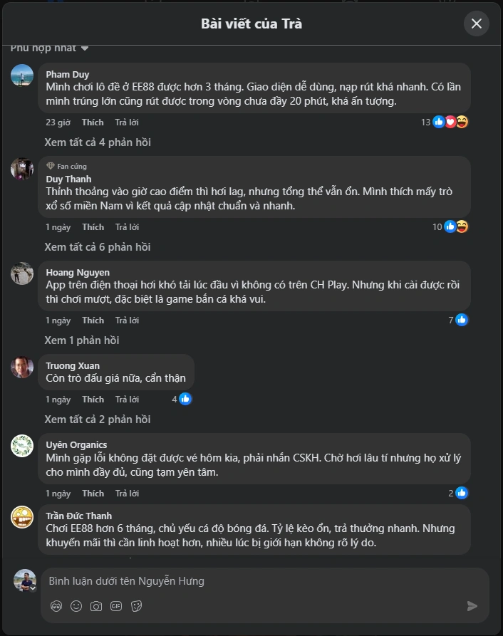Open GIF picker in comment box
This screenshot has width=503, height=636.
(x=116, y=606)
